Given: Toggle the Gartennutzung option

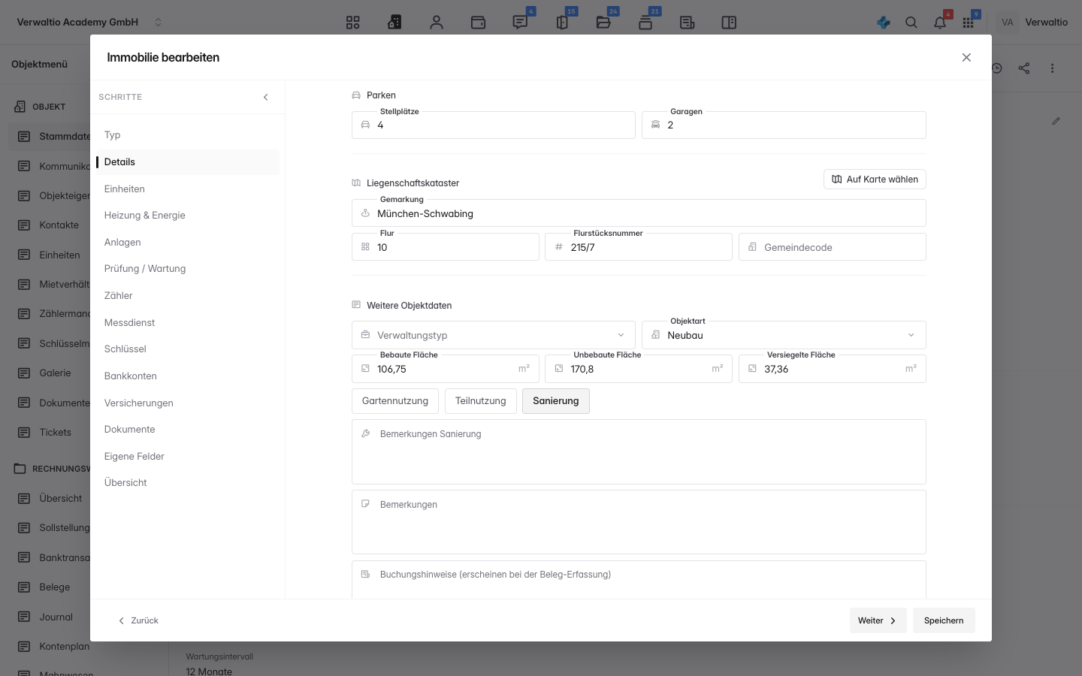Looking at the screenshot, I should click(395, 401).
